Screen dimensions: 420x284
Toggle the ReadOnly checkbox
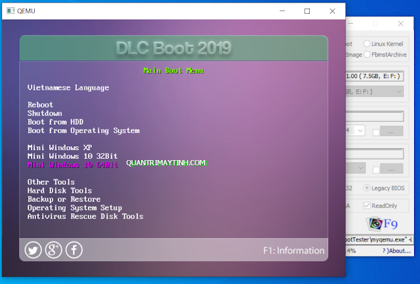(x=366, y=204)
